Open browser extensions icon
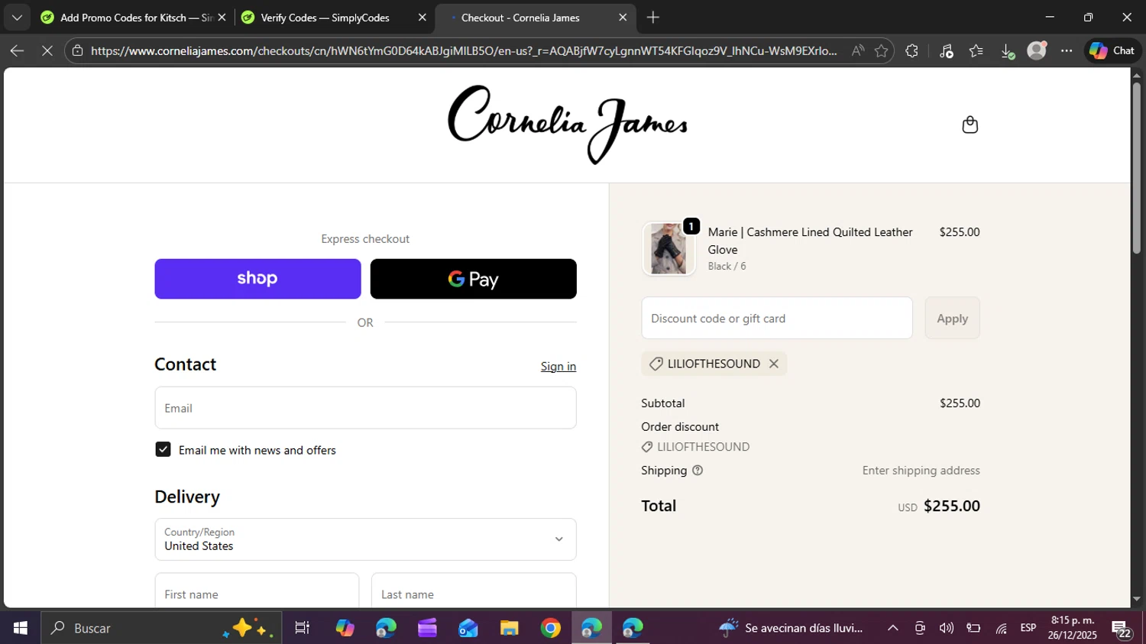This screenshot has width=1146, height=644. (912, 50)
